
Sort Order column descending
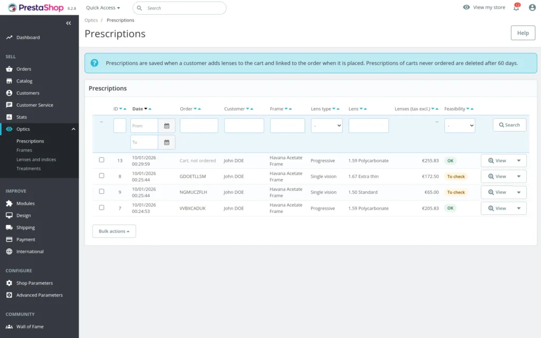pos(195,109)
